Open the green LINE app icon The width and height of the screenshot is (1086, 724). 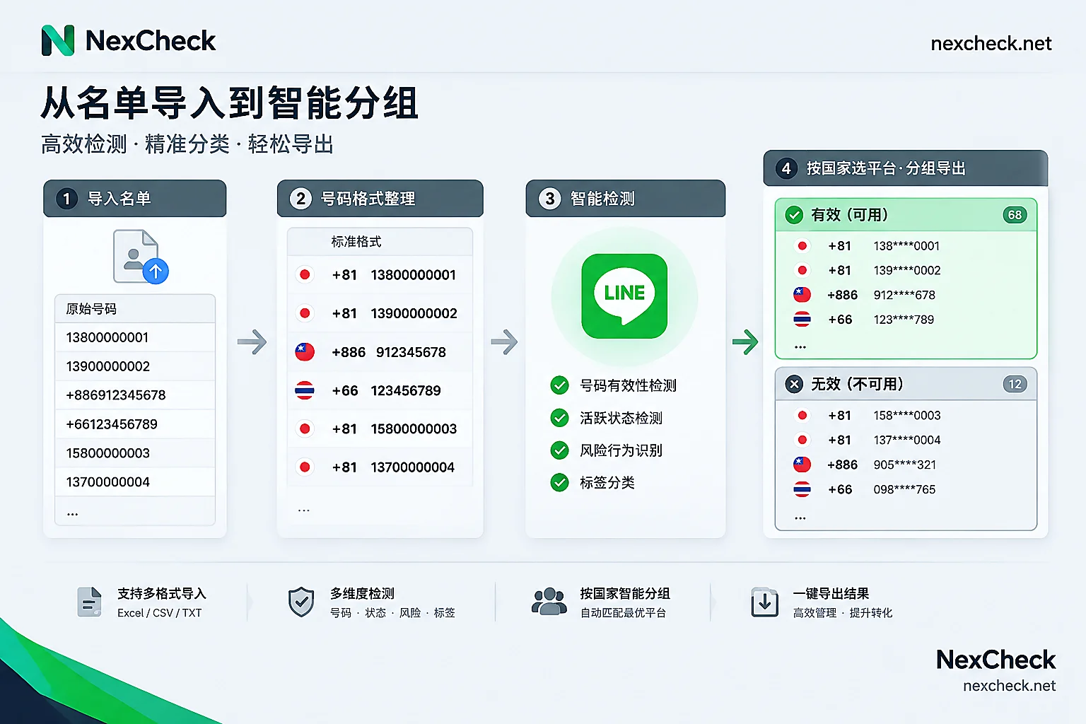coord(624,296)
